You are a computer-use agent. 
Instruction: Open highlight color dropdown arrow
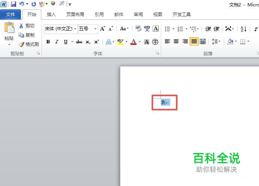pos(127,41)
